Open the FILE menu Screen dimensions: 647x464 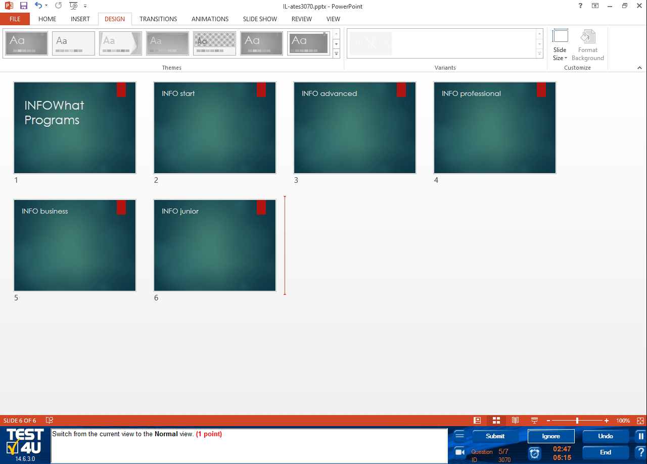15,19
